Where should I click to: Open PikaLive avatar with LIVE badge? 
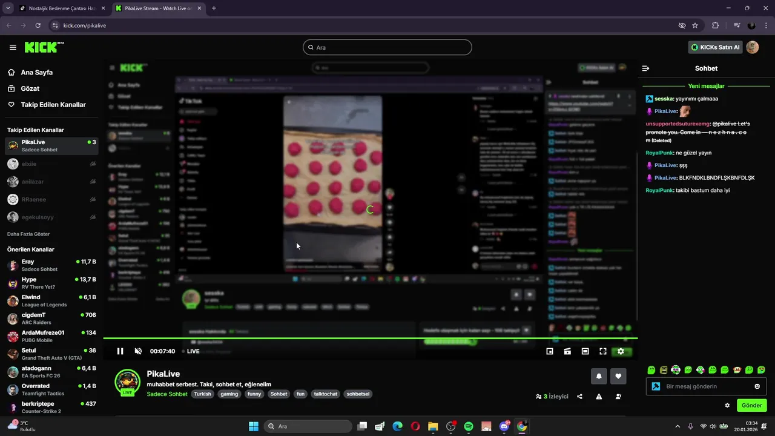[127, 382]
